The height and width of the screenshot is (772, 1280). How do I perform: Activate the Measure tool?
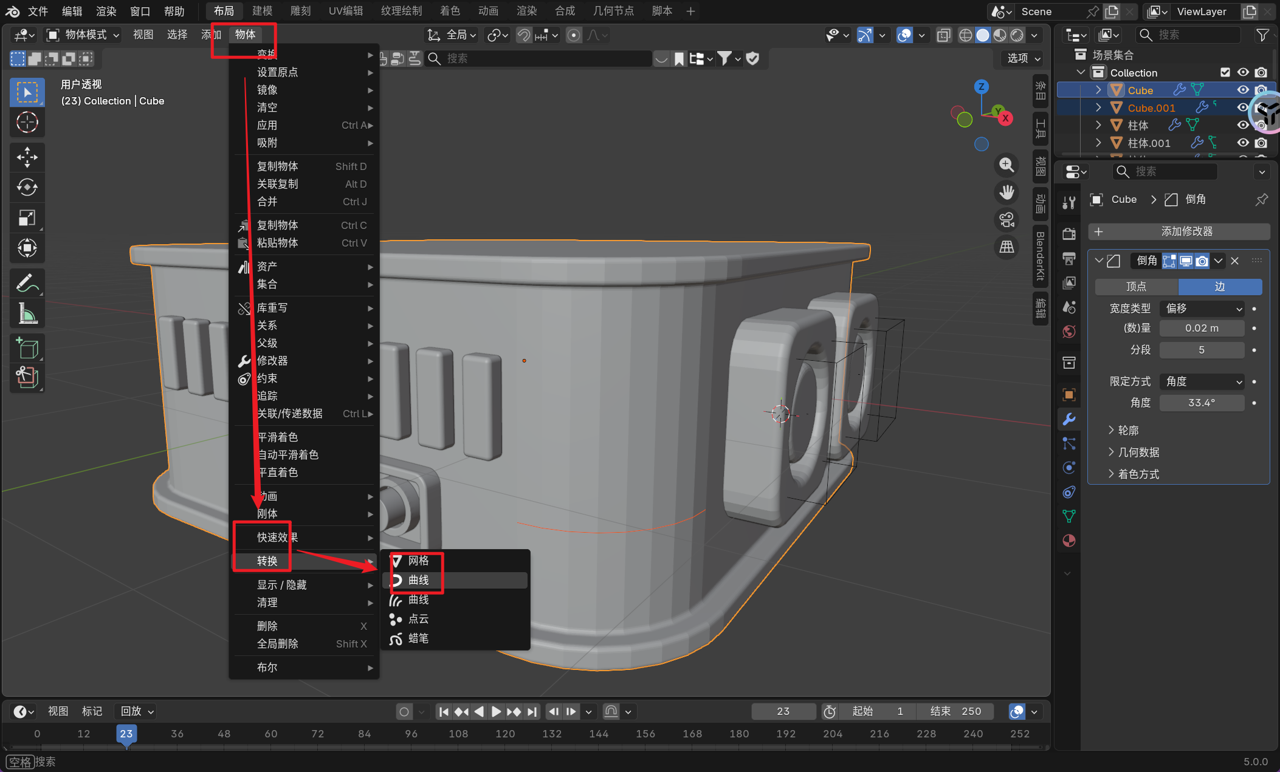pyautogui.click(x=27, y=313)
